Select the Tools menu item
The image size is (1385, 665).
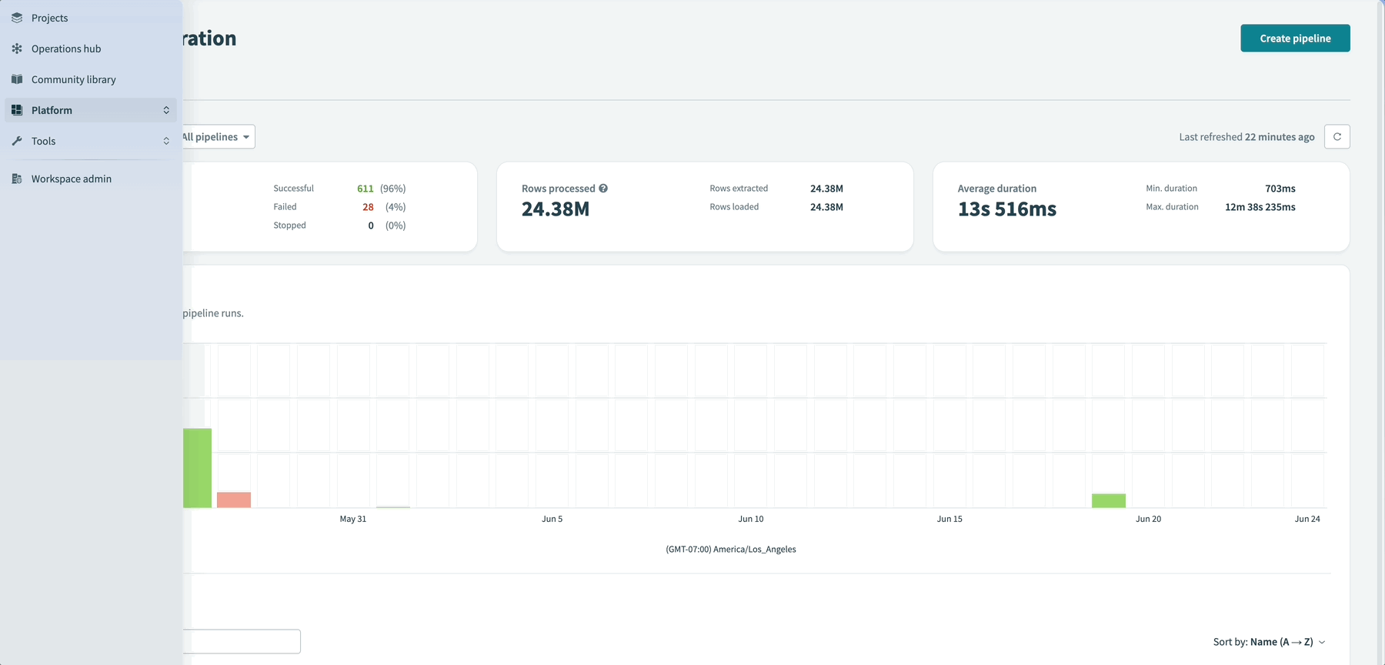[91, 141]
